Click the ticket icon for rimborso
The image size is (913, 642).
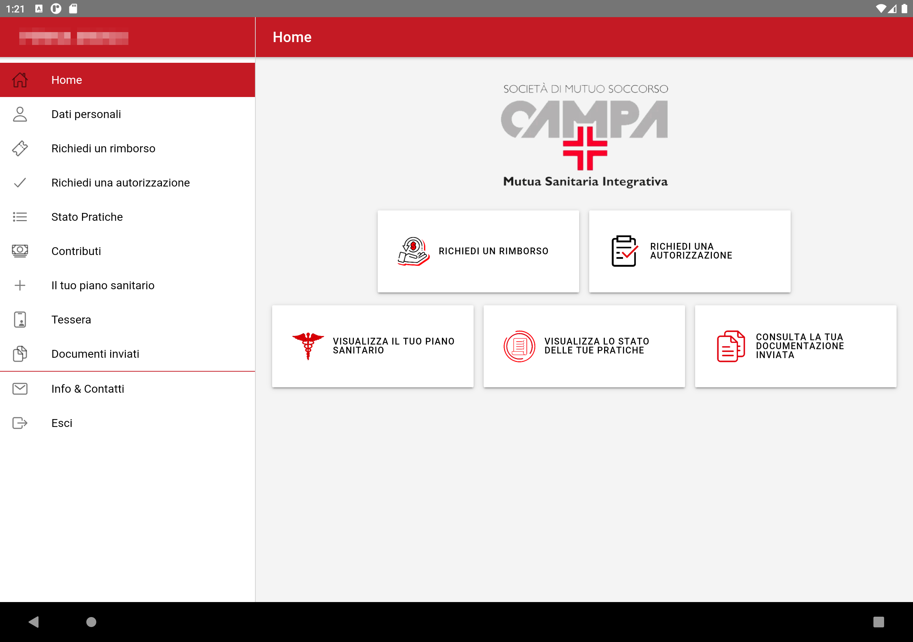point(20,148)
